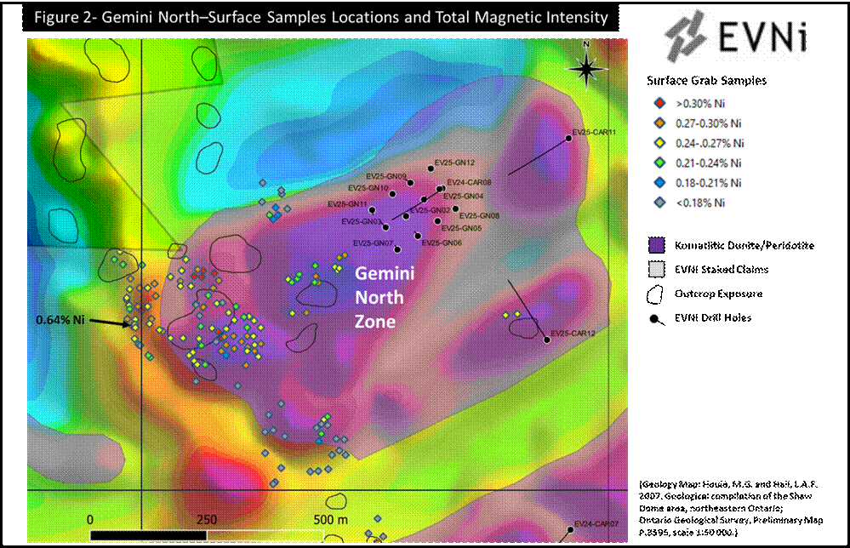The image size is (850, 548).
Task: Click the Gemini North Zone label
Action: tap(379, 299)
